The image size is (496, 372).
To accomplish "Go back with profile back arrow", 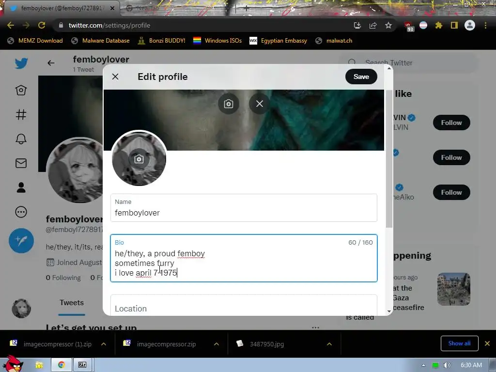I will point(51,63).
